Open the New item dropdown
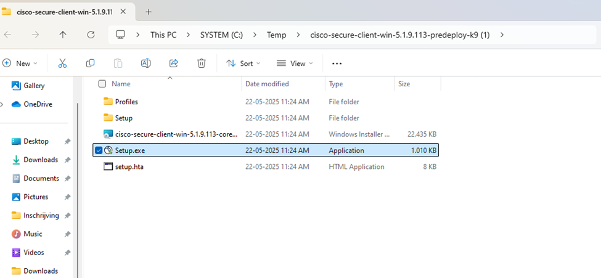 pyautogui.click(x=20, y=63)
